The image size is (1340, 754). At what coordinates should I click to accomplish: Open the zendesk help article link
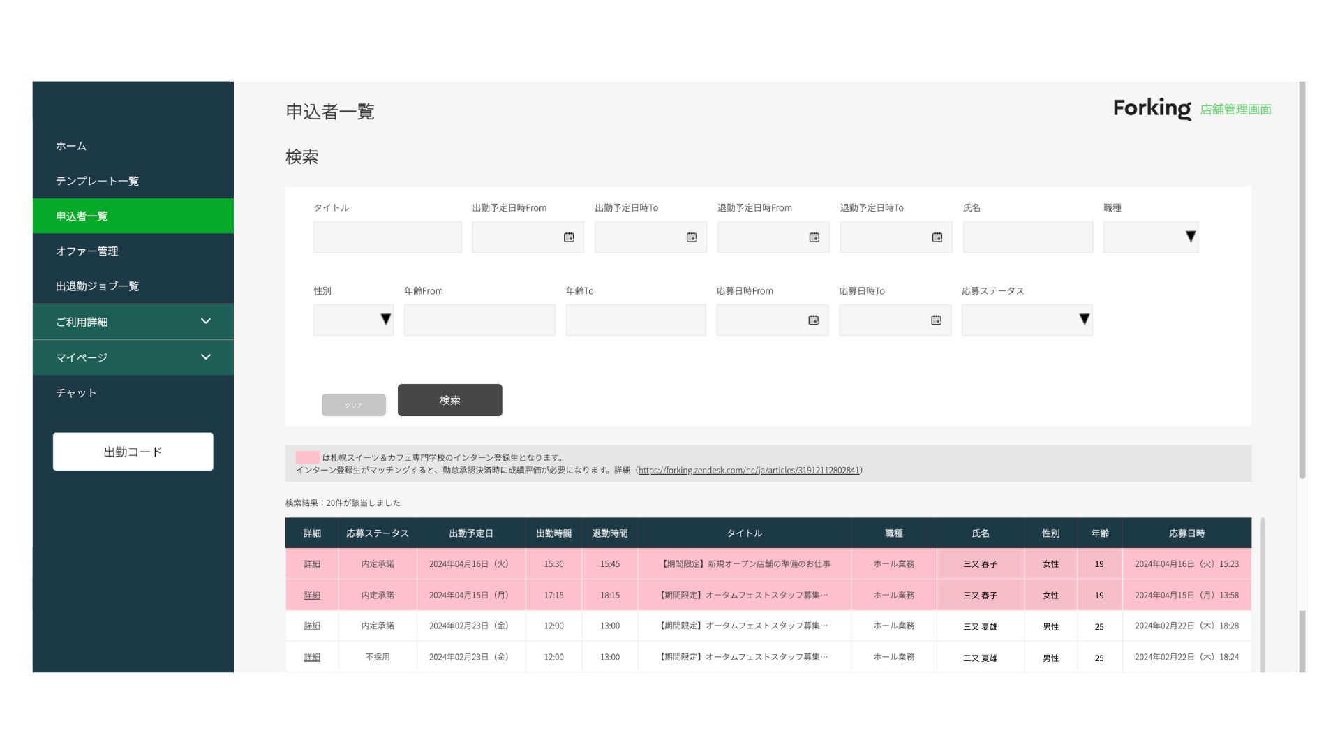point(748,471)
